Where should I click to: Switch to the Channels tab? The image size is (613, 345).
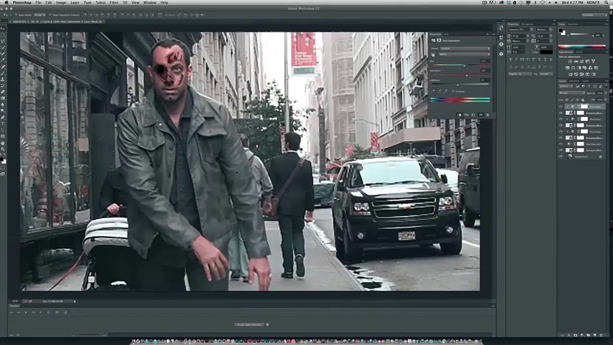tap(574, 81)
